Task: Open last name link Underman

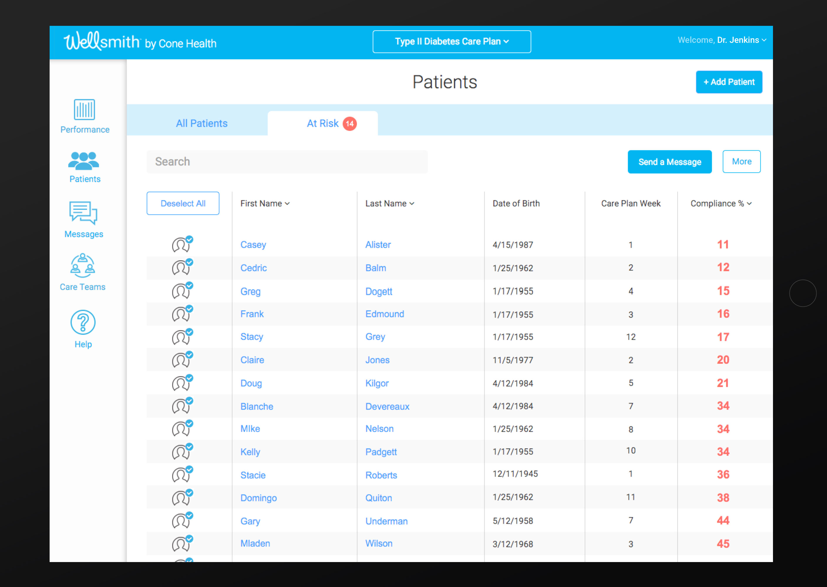Action: tap(386, 521)
